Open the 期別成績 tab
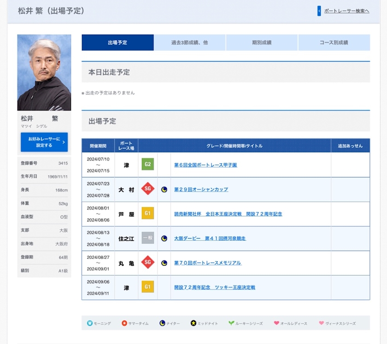 tap(262, 42)
